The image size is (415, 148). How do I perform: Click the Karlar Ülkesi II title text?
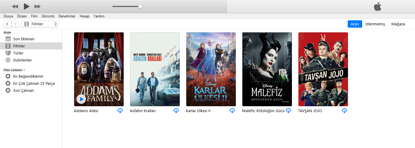198,111
